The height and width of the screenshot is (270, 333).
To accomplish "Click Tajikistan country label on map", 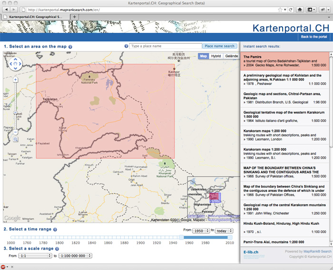I will 50,99.
